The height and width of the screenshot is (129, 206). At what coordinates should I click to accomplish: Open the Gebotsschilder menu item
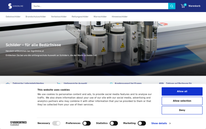13,17
